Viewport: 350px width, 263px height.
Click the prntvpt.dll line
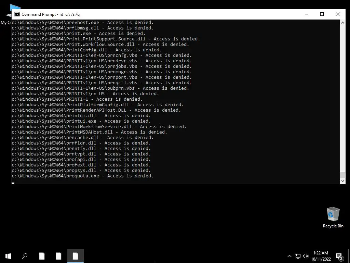81,154
